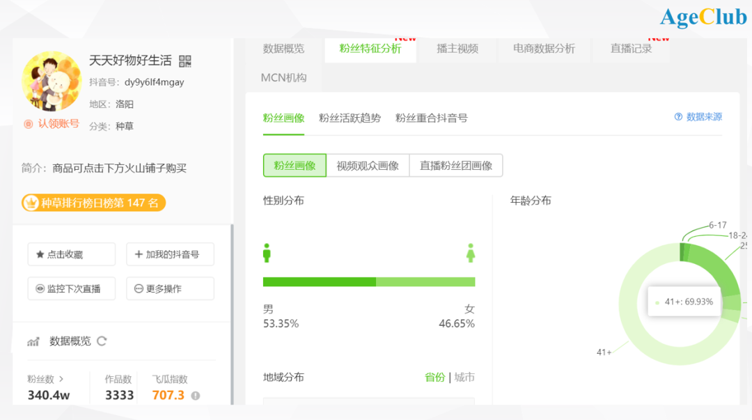Click the account profile avatar
This screenshot has width=752, height=420.
(52, 81)
